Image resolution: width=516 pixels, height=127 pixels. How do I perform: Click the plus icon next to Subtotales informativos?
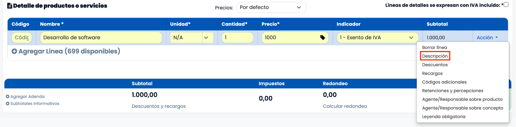tap(7, 104)
